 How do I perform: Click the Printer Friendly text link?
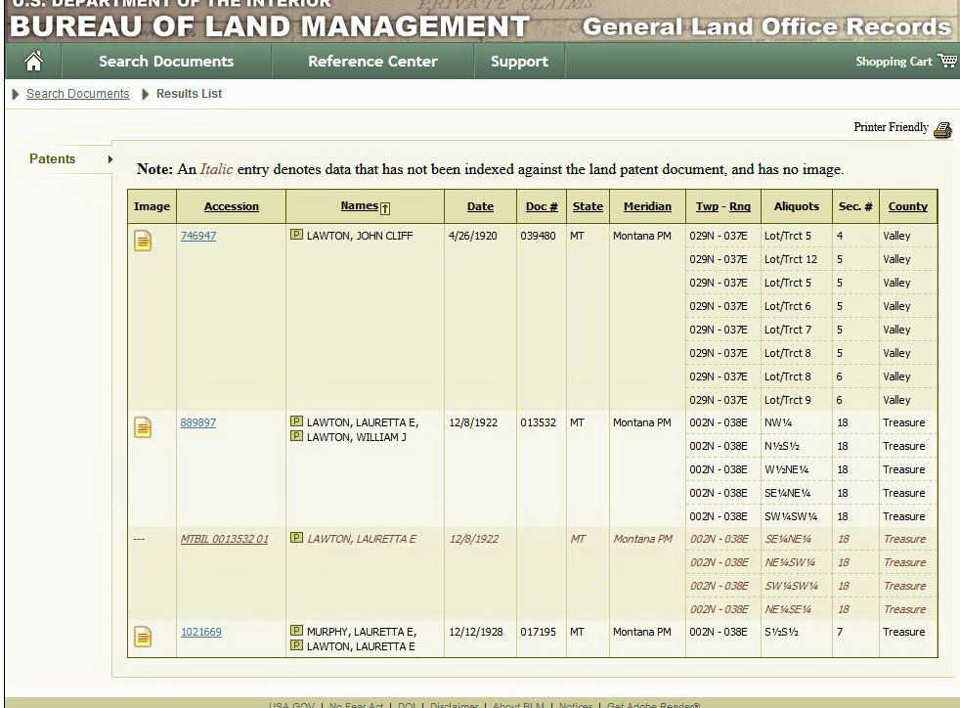pyautogui.click(x=891, y=127)
